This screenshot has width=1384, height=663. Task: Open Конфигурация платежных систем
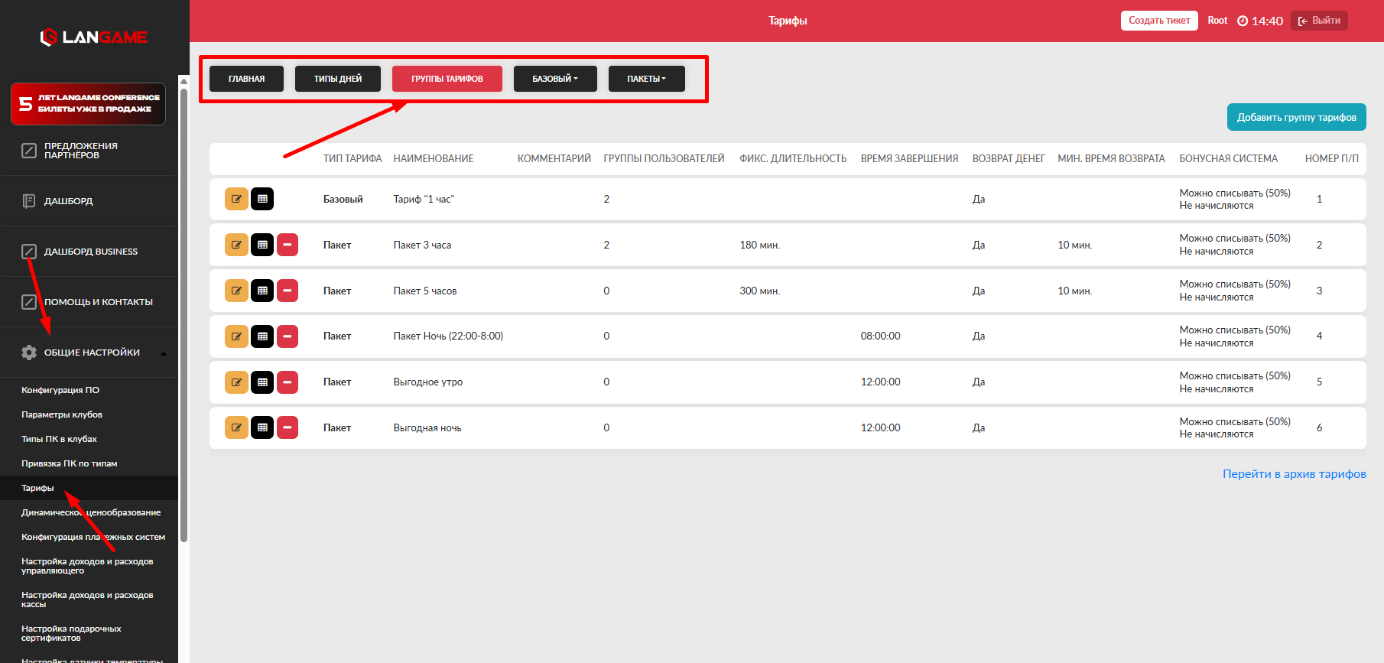click(93, 537)
